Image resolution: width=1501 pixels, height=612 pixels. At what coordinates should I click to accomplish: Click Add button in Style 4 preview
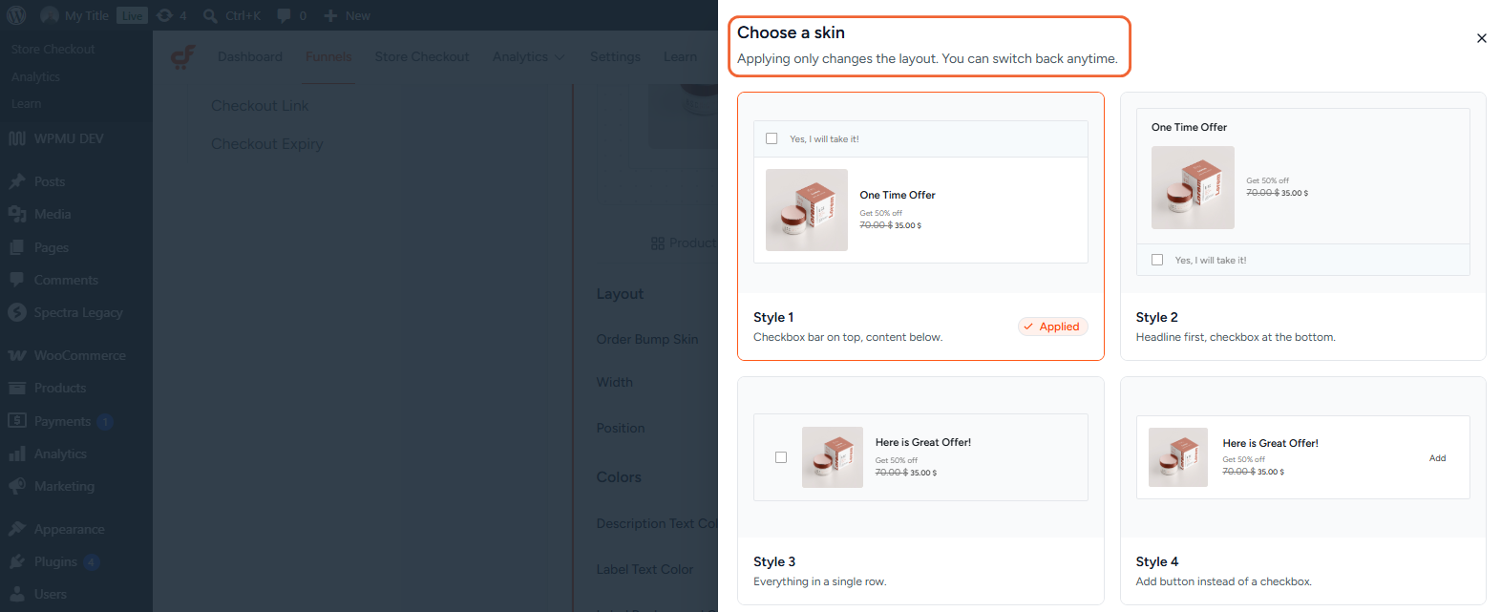point(1437,458)
